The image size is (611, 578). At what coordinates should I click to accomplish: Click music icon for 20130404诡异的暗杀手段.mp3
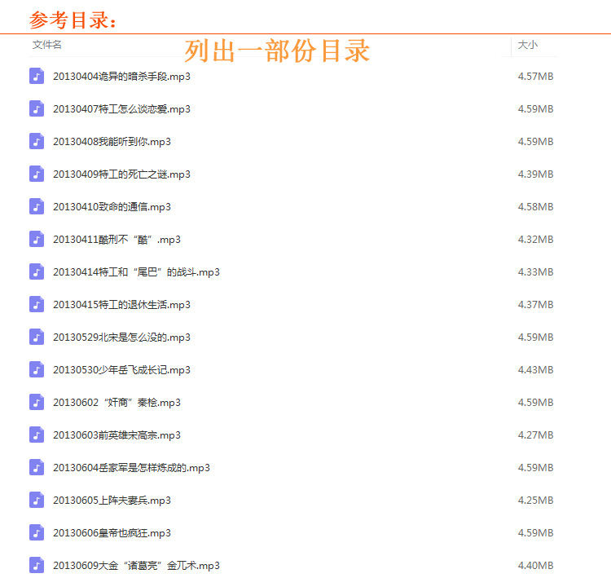(x=37, y=76)
